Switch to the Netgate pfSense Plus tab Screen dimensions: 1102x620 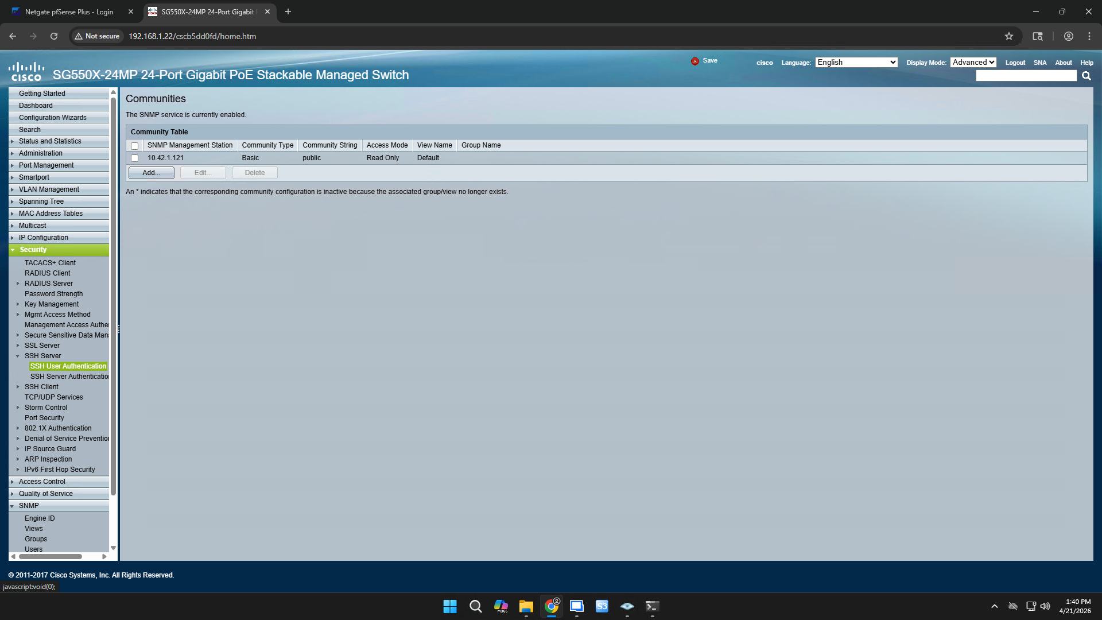pos(69,11)
